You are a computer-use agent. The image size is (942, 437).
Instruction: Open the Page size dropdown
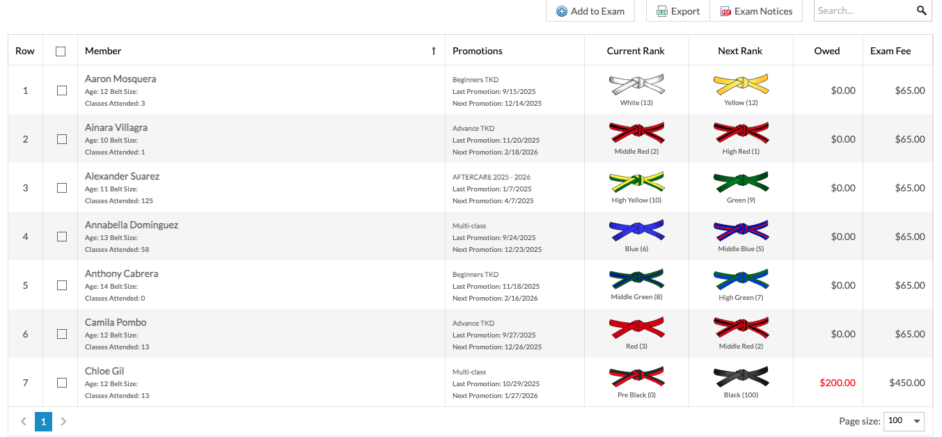pyautogui.click(x=904, y=421)
